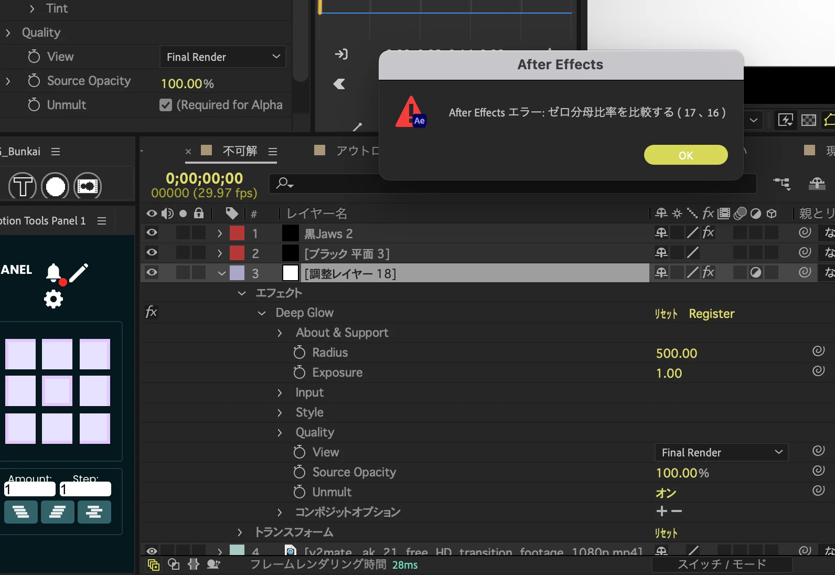Toggle timeline Source Opacity stopwatch
Image resolution: width=835 pixels, height=575 pixels.
click(x=299, y=472)
